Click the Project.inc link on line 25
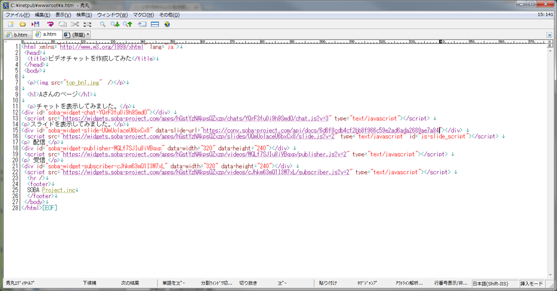 [59, 190]
